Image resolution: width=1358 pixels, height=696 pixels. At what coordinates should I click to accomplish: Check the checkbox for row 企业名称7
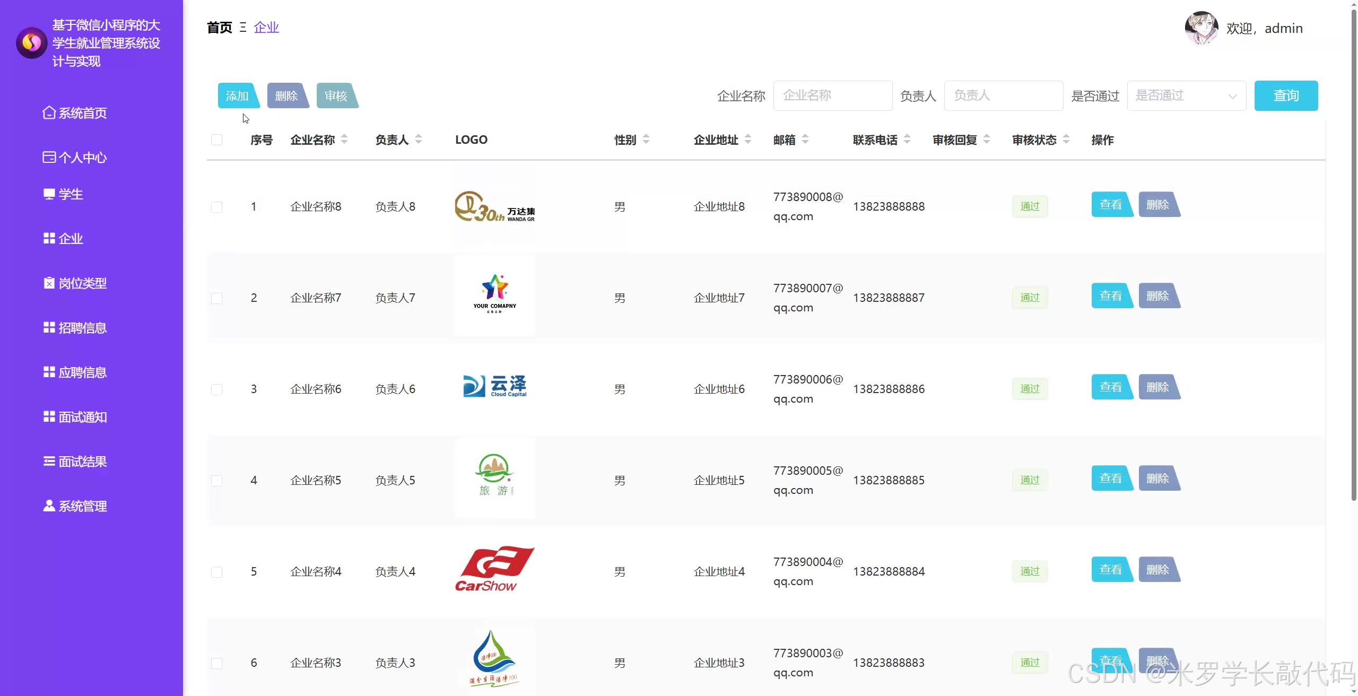(x=216, y=298)
